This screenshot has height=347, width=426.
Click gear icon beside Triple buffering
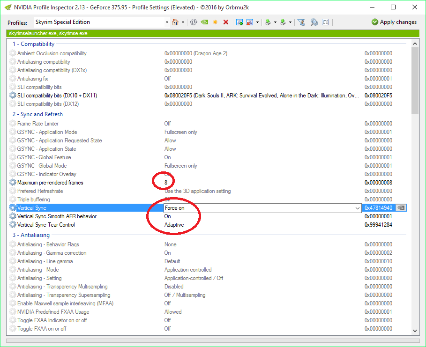[13, 199]
